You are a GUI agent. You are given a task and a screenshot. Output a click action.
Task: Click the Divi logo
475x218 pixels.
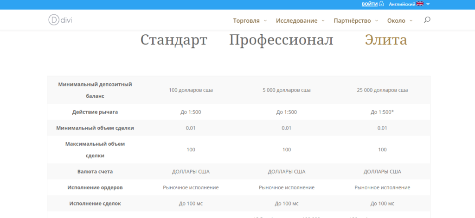pyautogui.click(x=60, y=20)
